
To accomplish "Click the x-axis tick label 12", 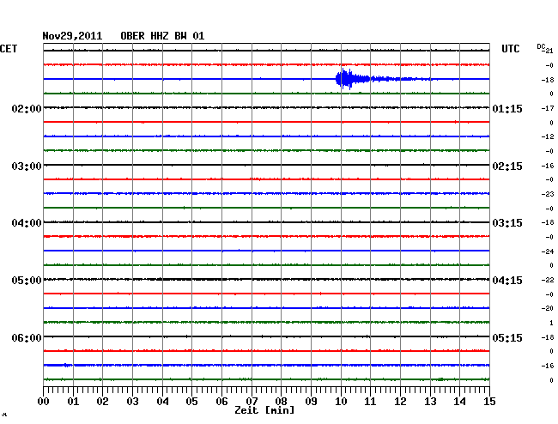I will 400,402.
